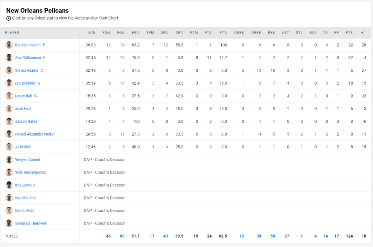
Task: Click JJ Redick's headshot photo
Action: (9, 147)
